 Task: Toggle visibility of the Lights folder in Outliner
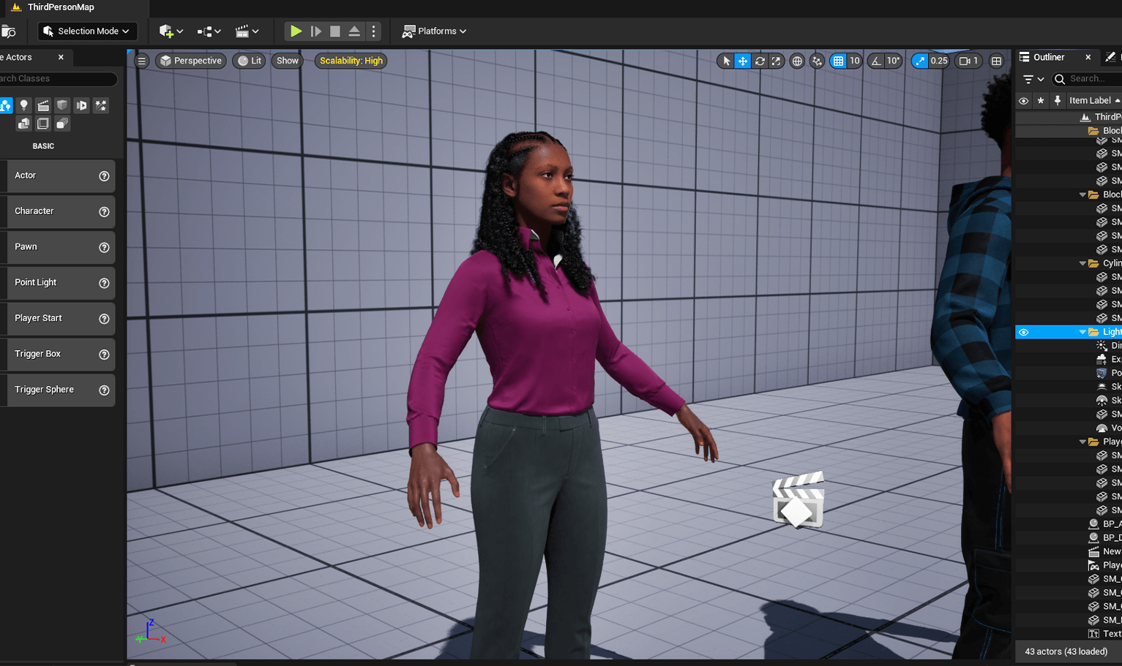[x=1023, y=331]
